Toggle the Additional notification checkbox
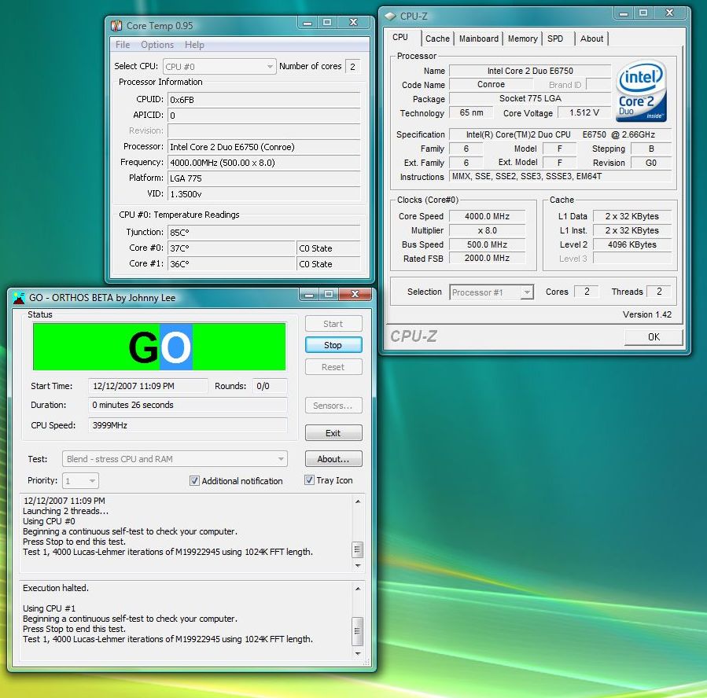 [x=194, y=481]
